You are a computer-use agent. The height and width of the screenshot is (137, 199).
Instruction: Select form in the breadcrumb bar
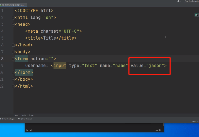click(31, 116)
